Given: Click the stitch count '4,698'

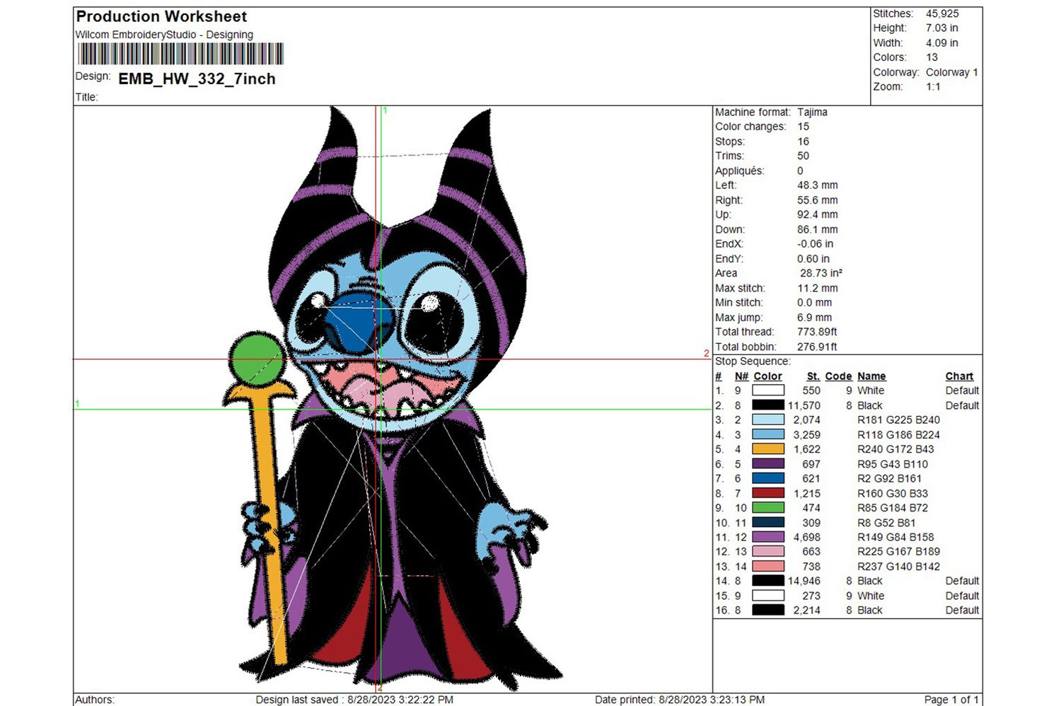Looking at the screenshot, I should click(807, 537).
